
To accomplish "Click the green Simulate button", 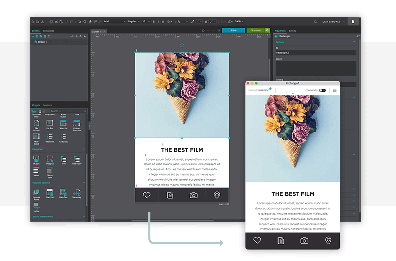I will (256, 30).
